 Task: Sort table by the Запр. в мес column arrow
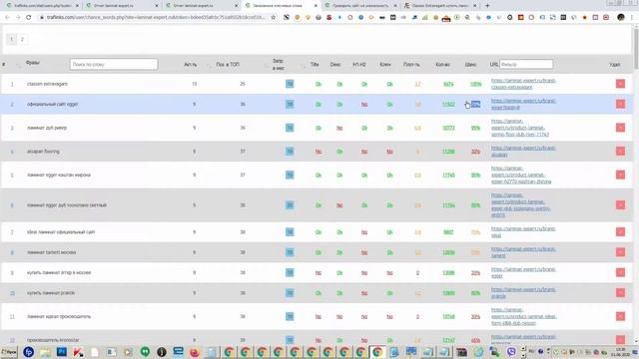(x=303, y=65)
